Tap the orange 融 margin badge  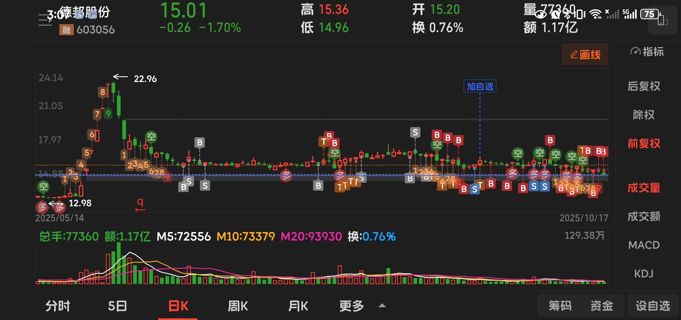tap(66, 30)
